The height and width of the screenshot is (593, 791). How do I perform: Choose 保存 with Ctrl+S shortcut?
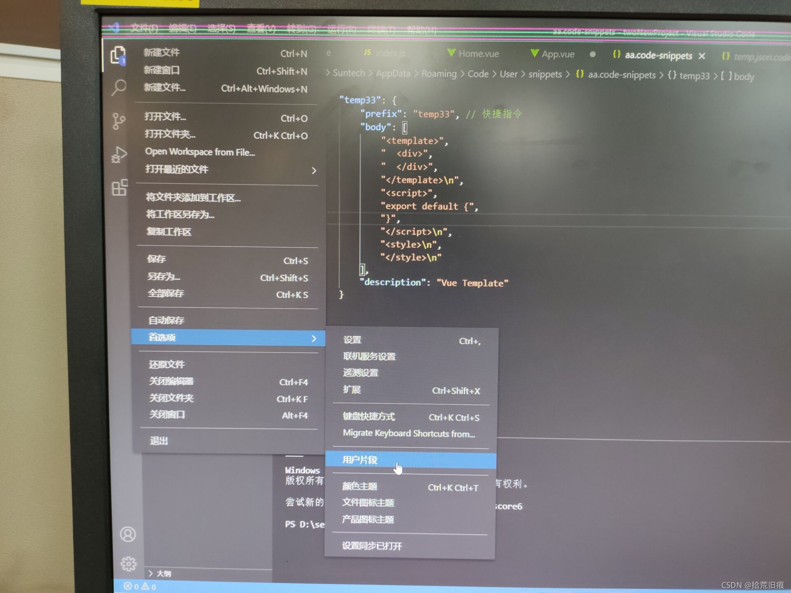(228, 259)
